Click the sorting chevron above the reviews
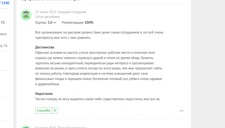The image size is (225, 128). [x=83, y=1]
